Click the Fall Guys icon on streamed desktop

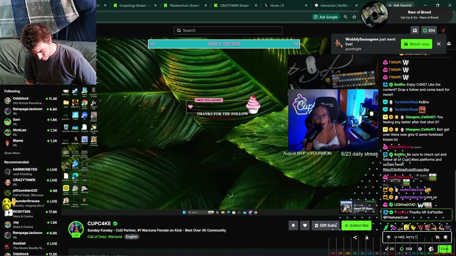(x=84, y=140)
